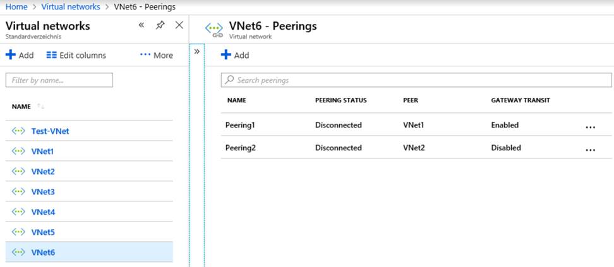Click Disabled gateway transit value
The width and height of the screenshot is (614, 267).
point(506,148)
